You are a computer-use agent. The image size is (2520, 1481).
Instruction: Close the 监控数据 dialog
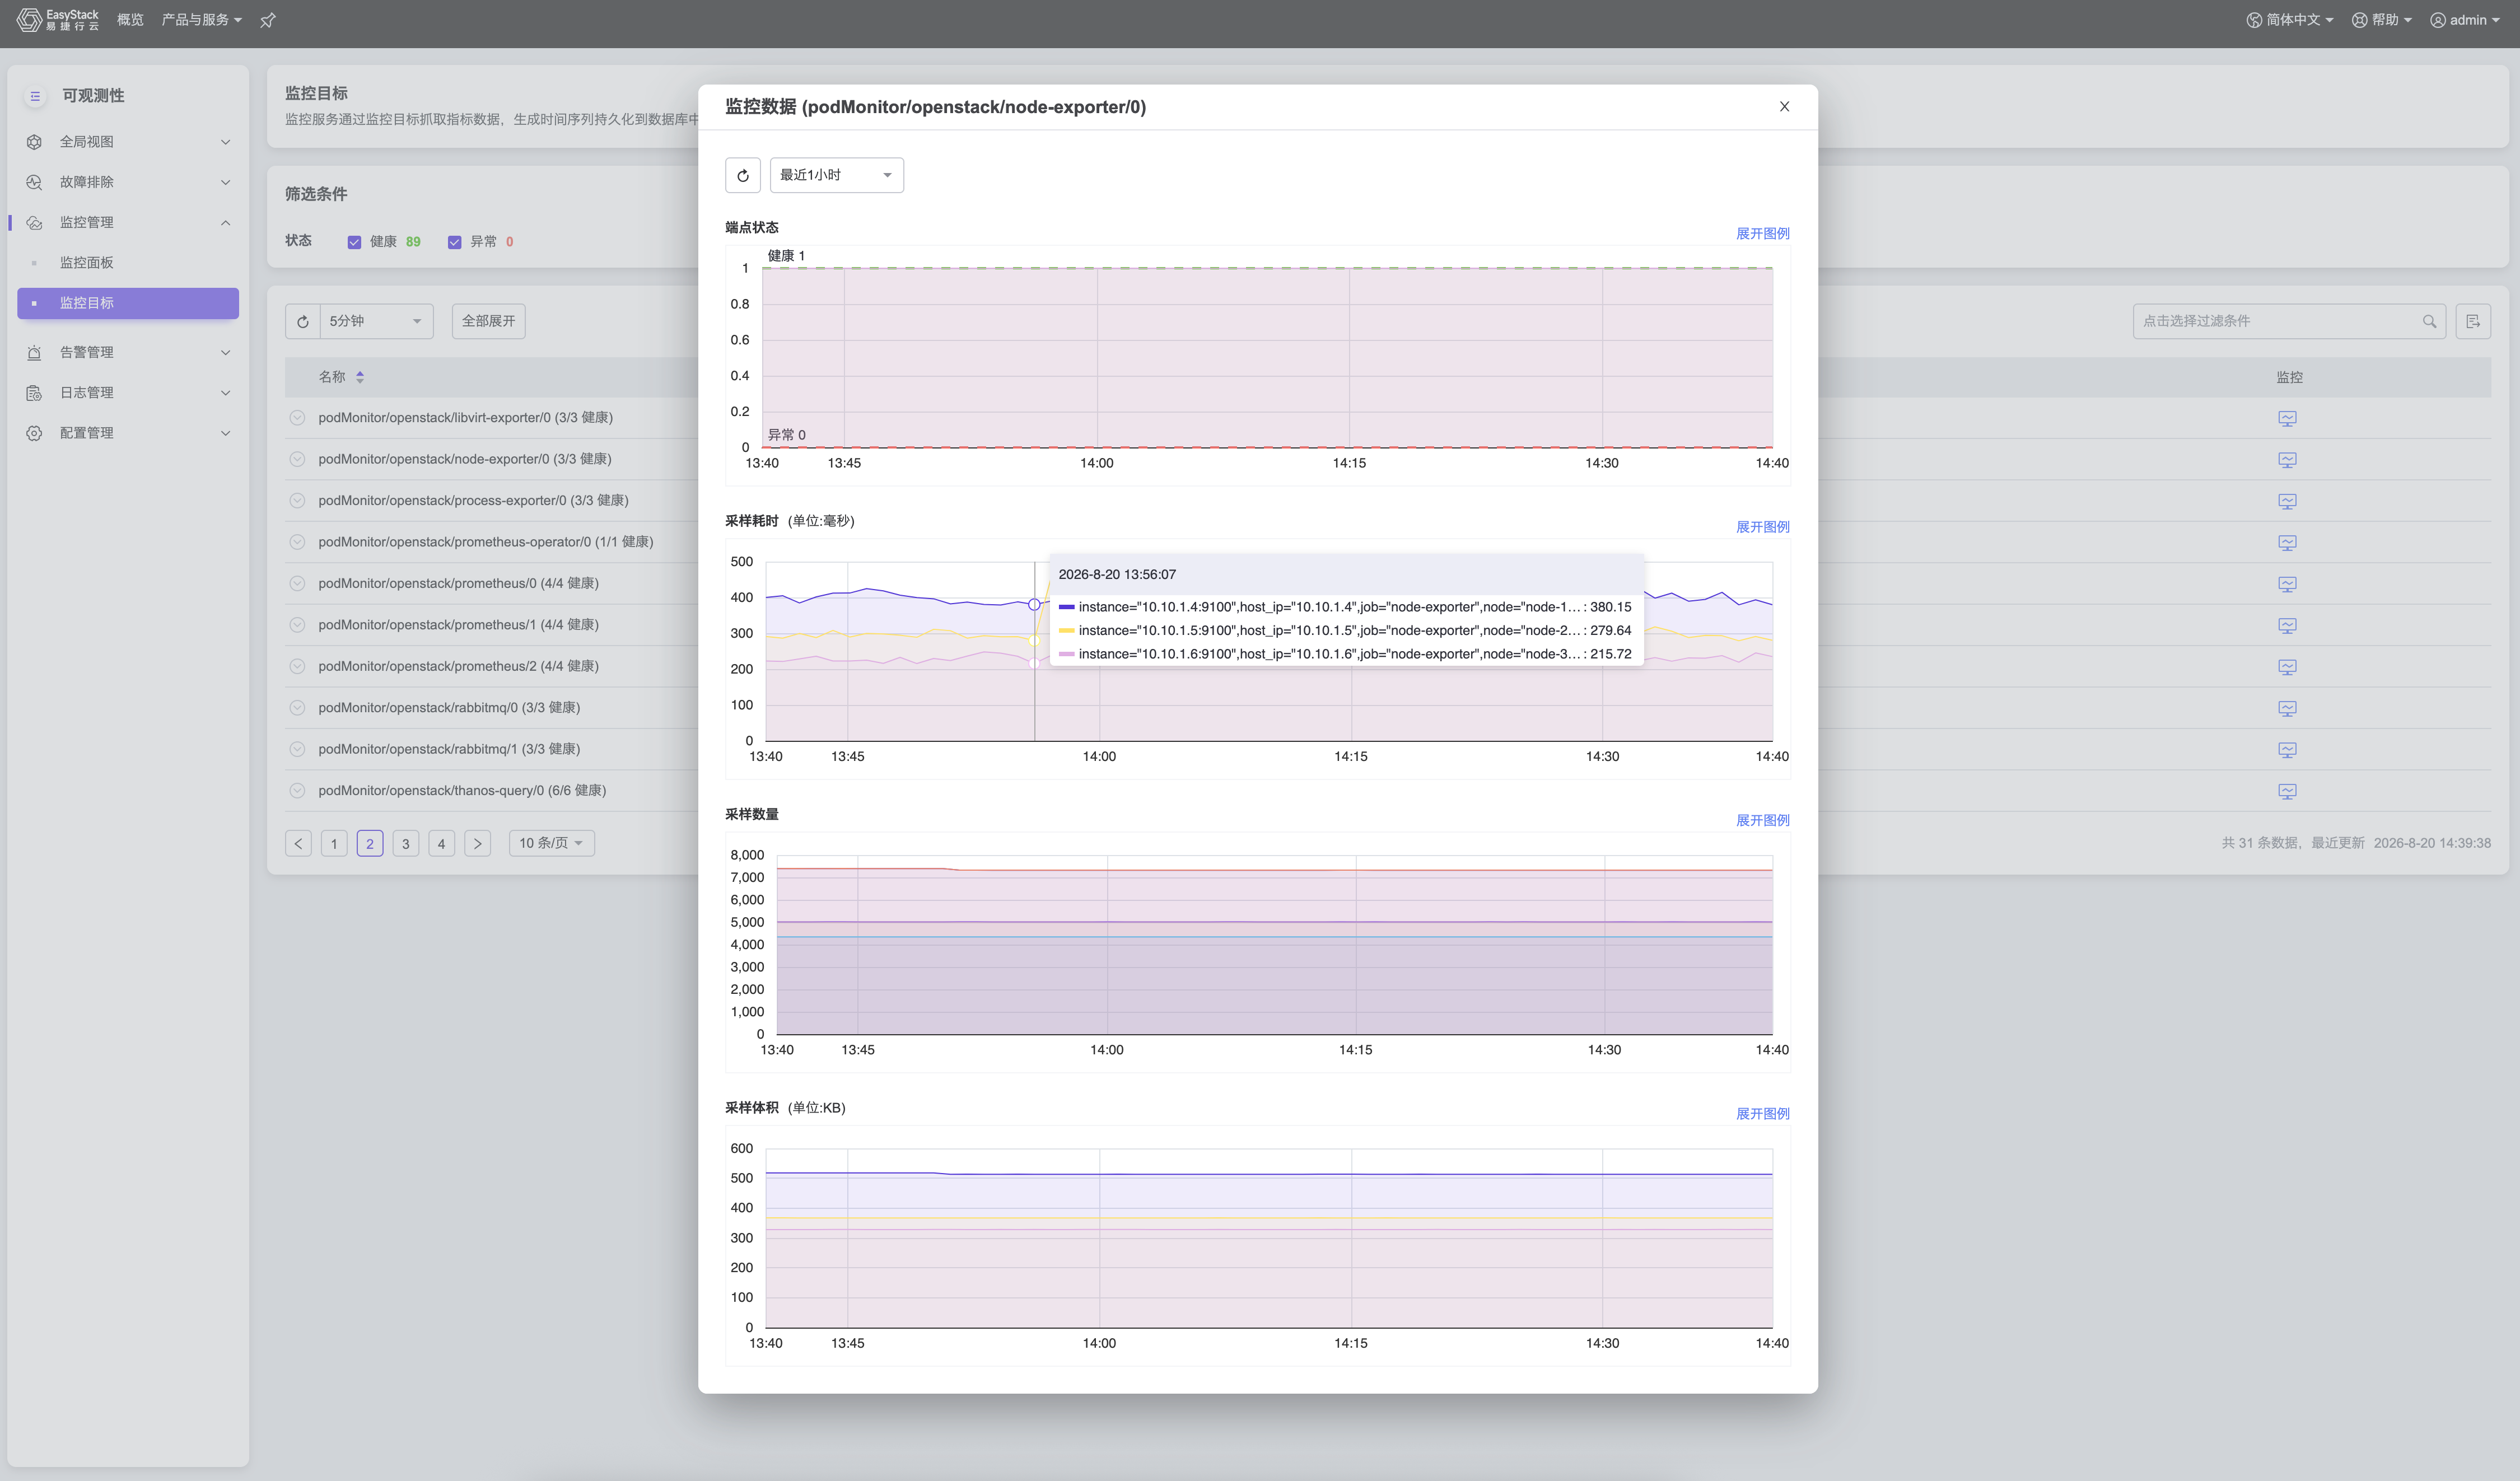(1784, 106)
